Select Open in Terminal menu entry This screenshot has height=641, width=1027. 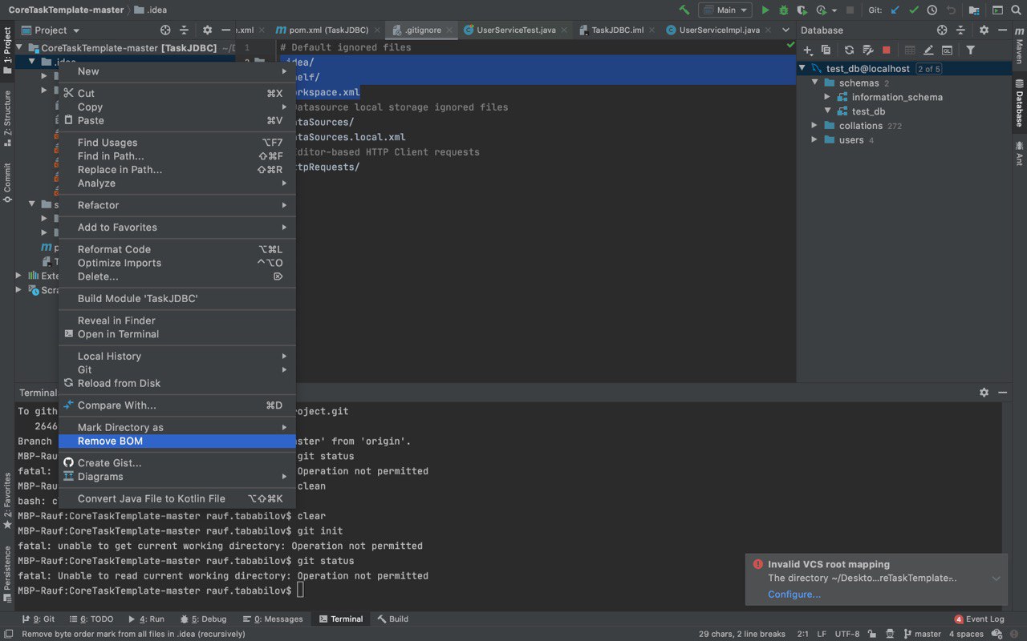coord(177,334)
